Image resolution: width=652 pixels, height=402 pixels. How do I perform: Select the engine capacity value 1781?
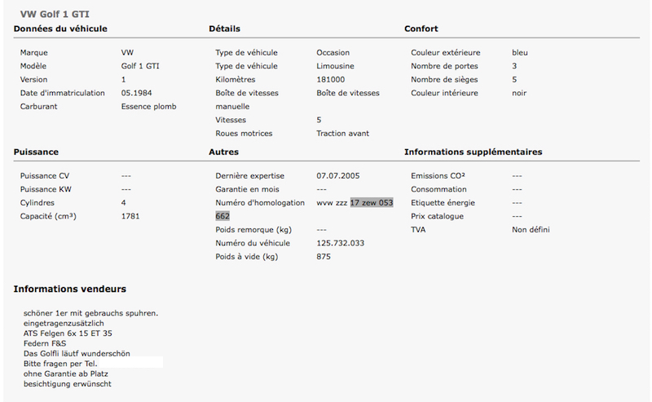click(130, 216)
